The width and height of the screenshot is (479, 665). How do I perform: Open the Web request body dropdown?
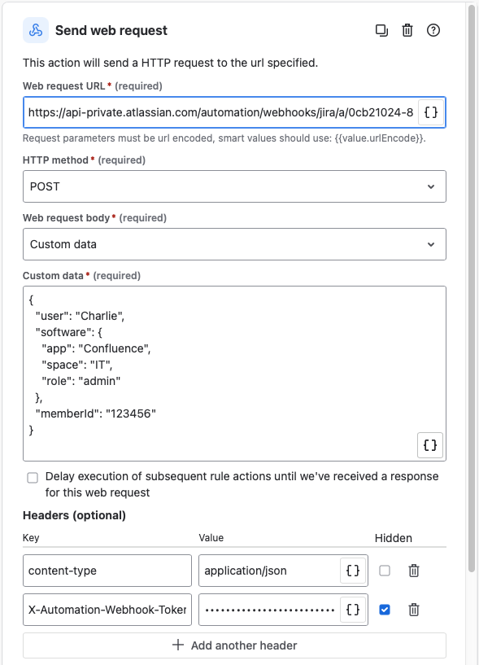tap(234, 244)
